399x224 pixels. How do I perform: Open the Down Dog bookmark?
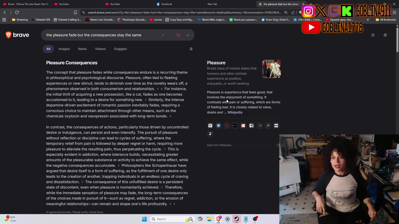[x=276, y=20]
